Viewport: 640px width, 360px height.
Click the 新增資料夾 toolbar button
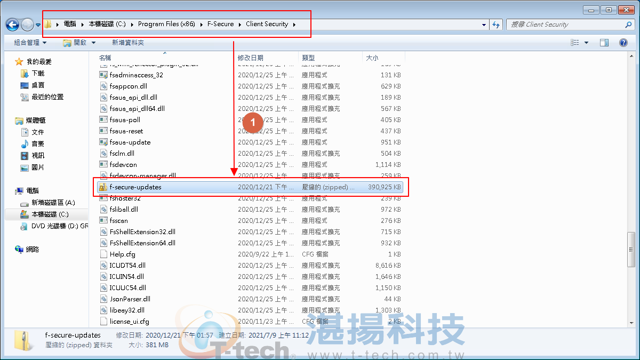point(128,43)
